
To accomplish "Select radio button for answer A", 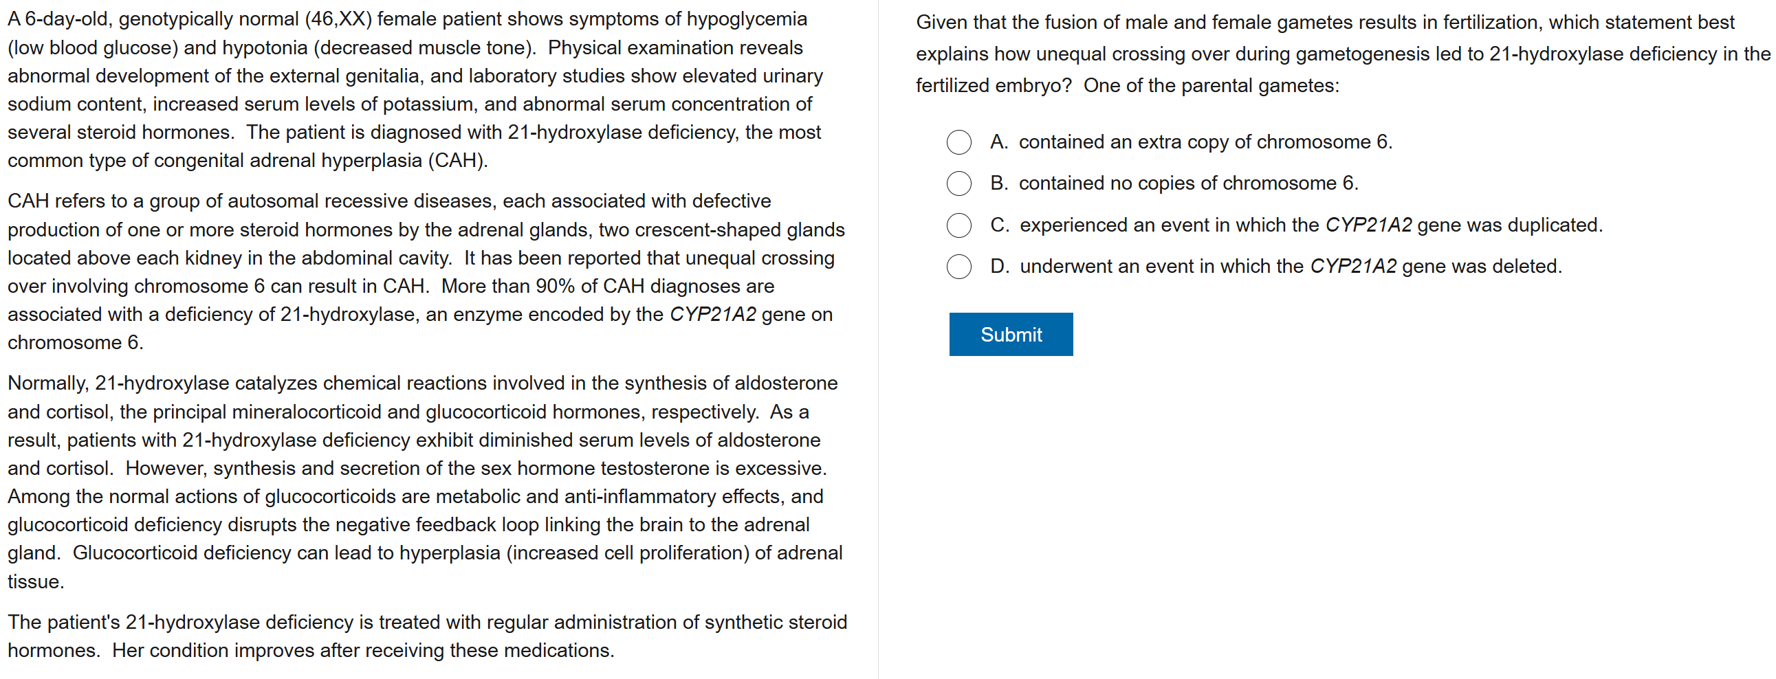I will (x=958, y=142).
